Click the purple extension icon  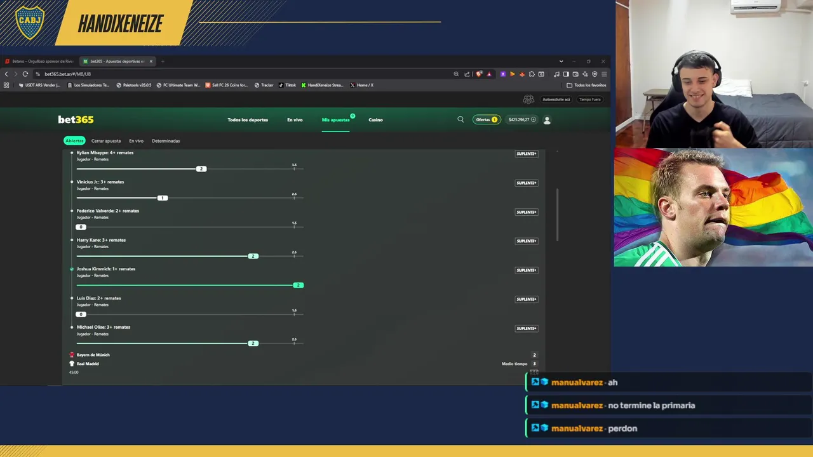(503, 74)
